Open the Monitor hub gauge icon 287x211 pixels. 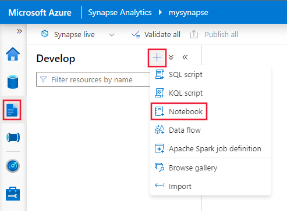tap(13, 166)
